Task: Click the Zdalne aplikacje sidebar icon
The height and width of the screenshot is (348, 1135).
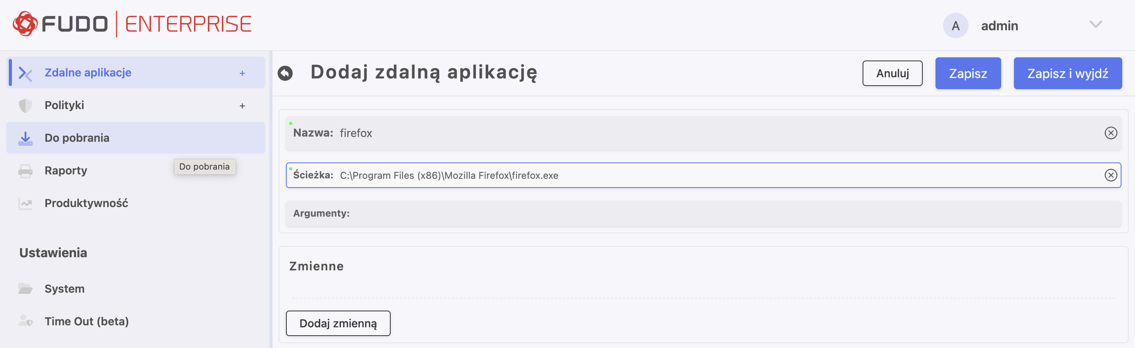Action: click(25, 73)
